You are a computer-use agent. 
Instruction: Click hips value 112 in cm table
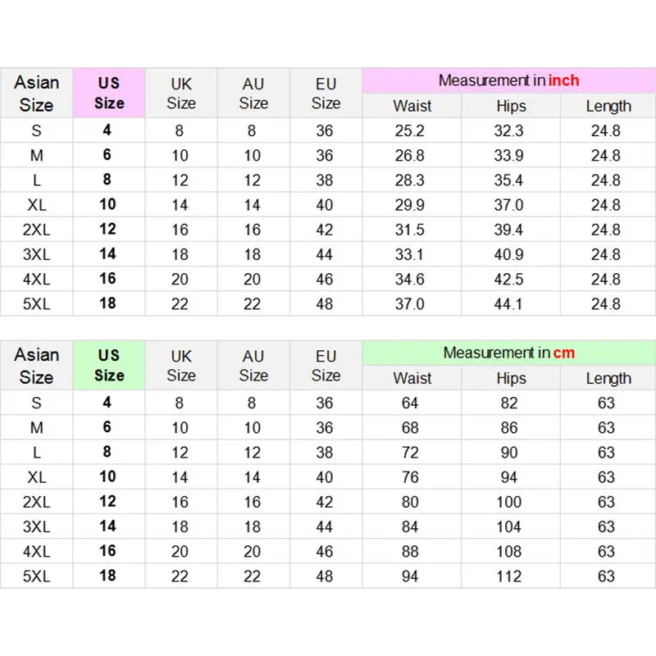(508, 576)
